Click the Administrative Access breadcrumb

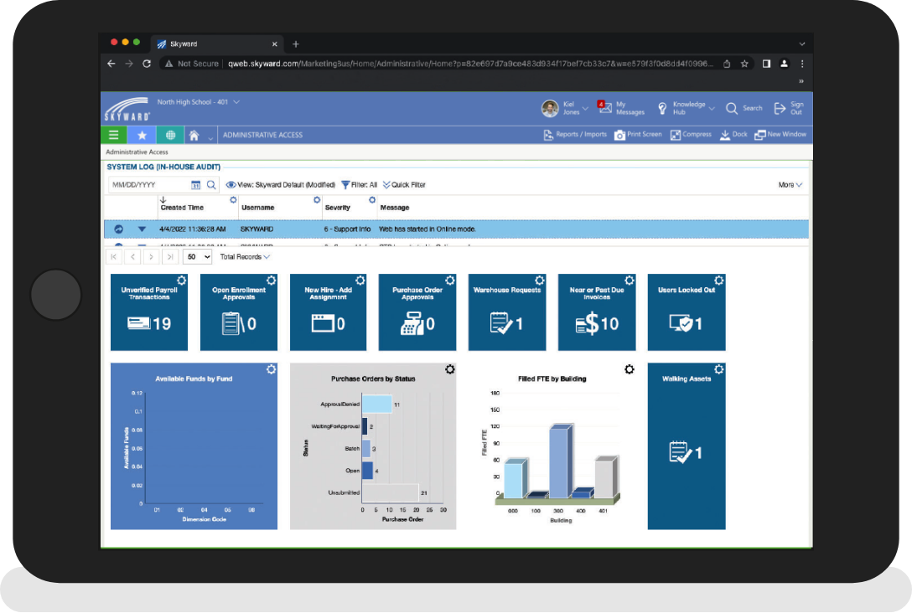(x=137, y=152)
